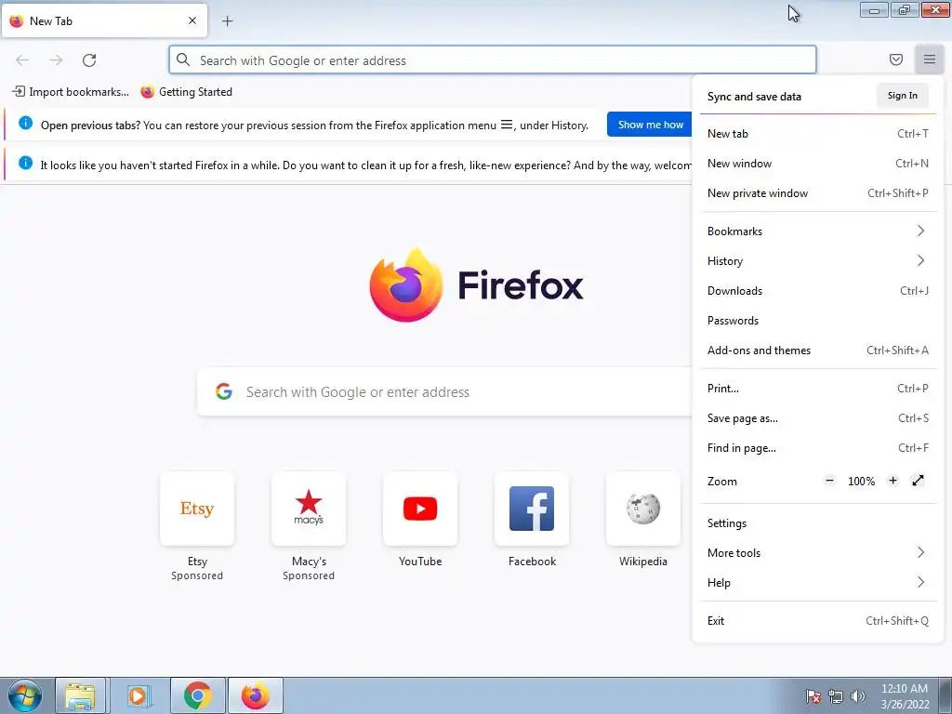Open Settings from the menu

pos(818,522)
